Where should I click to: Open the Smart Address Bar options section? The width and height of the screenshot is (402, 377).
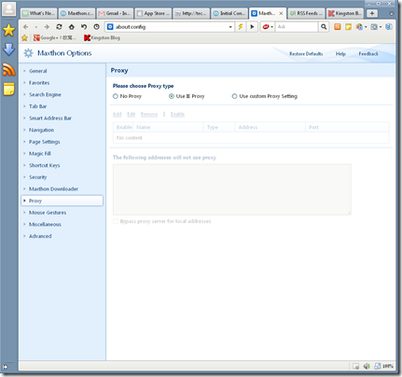click(50, 119)
